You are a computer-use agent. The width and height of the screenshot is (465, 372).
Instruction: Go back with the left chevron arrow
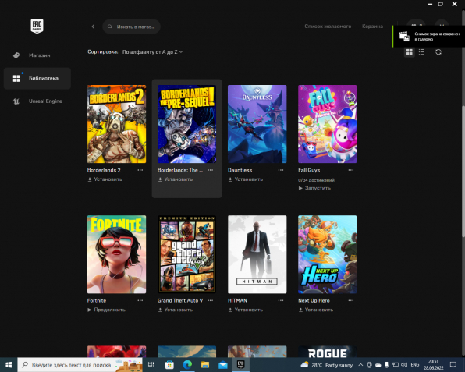pyautogui.click(x=93, y=27)
